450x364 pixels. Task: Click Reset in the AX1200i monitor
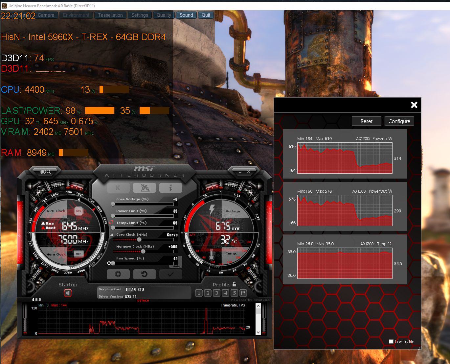pos(367,121)
